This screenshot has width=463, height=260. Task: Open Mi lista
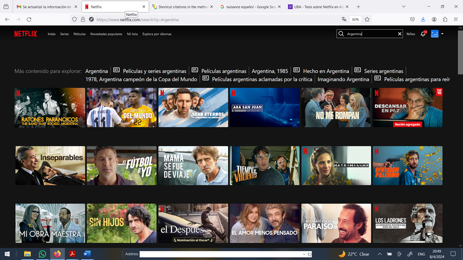point(132,34)
